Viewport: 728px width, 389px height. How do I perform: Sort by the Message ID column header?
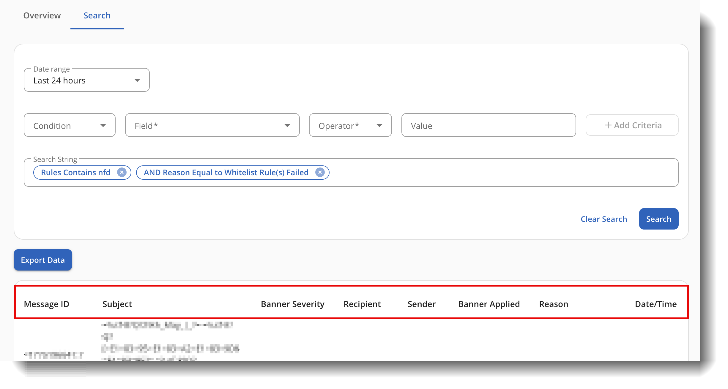coord(47,304)
